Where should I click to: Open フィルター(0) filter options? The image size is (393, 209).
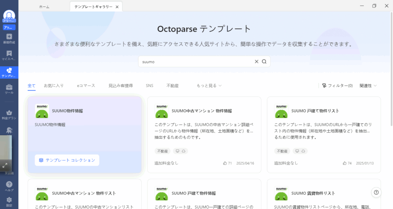tap(337, 86)
